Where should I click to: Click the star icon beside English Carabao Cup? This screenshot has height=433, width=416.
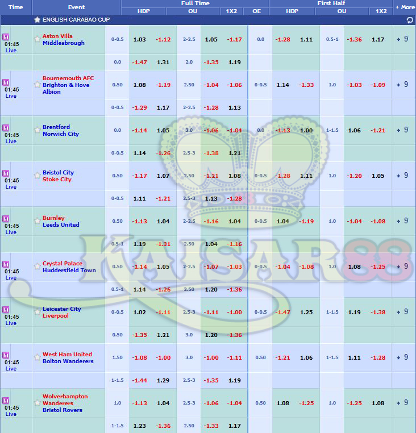click(x=37, y=20)
